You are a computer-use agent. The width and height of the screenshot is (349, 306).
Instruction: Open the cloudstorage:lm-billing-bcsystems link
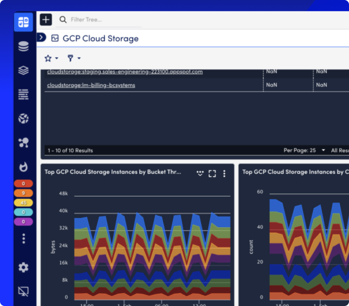click(x=91, y=85)
